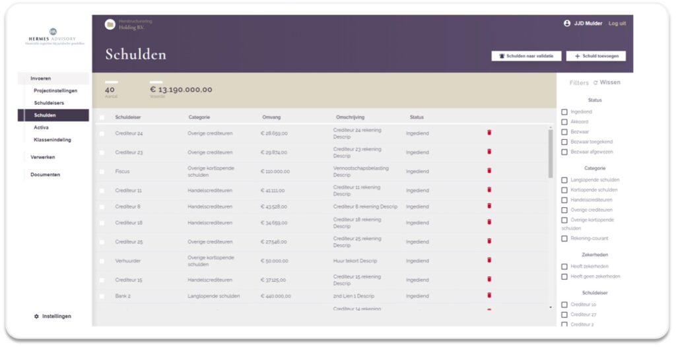Click the scrollbar down arrow

(x=551, y=307)
